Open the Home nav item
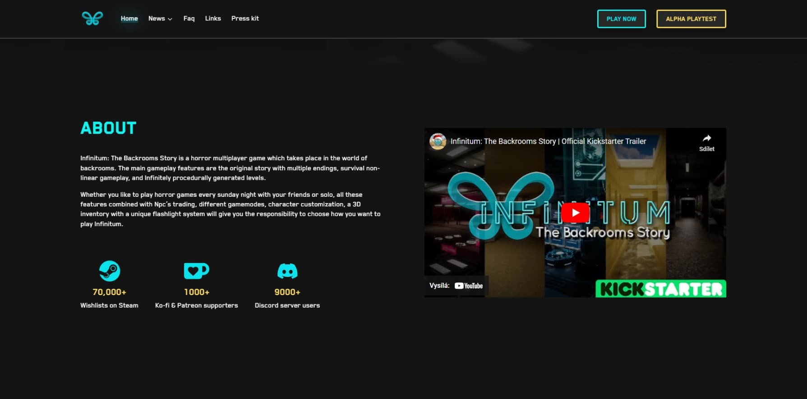 click(129, 18)
